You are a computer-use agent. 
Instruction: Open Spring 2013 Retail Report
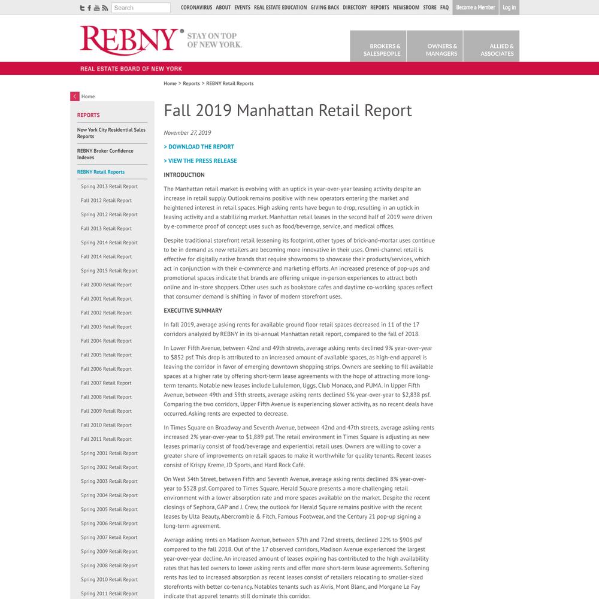coord(109,186)
